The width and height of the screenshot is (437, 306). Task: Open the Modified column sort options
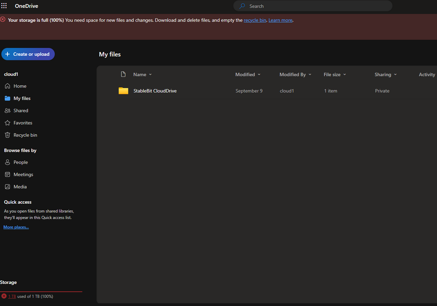click(259, 74)
